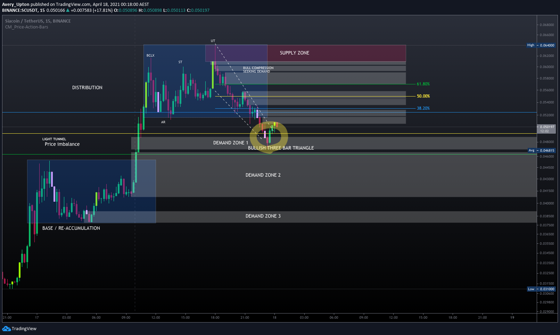The height and width of the screenshot is (335, 560).
Task: Click the 0.040000 price axis label
Action: tap(547, 203)
